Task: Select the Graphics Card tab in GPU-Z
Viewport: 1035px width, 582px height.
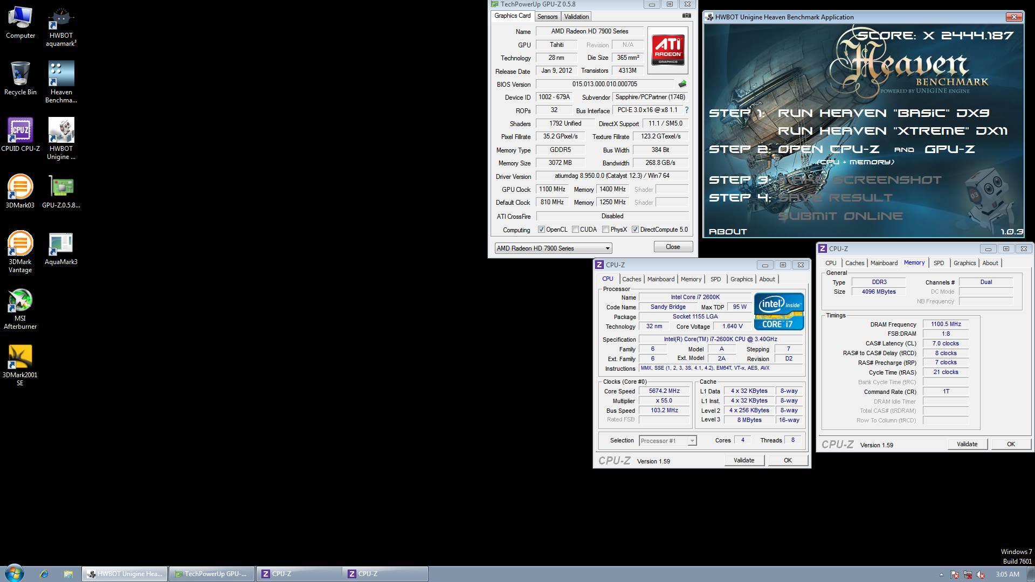Action: pyautogui.click(x=512, y=16)
